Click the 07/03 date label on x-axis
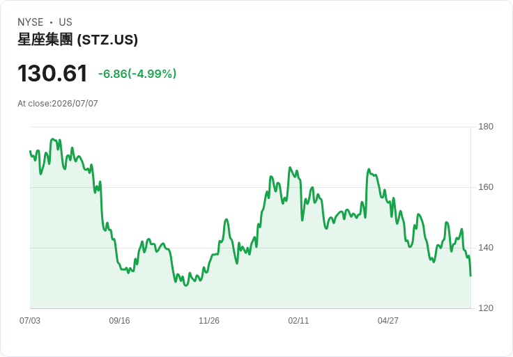The height and width of the screenshot is (357, 513). [30, 321]
